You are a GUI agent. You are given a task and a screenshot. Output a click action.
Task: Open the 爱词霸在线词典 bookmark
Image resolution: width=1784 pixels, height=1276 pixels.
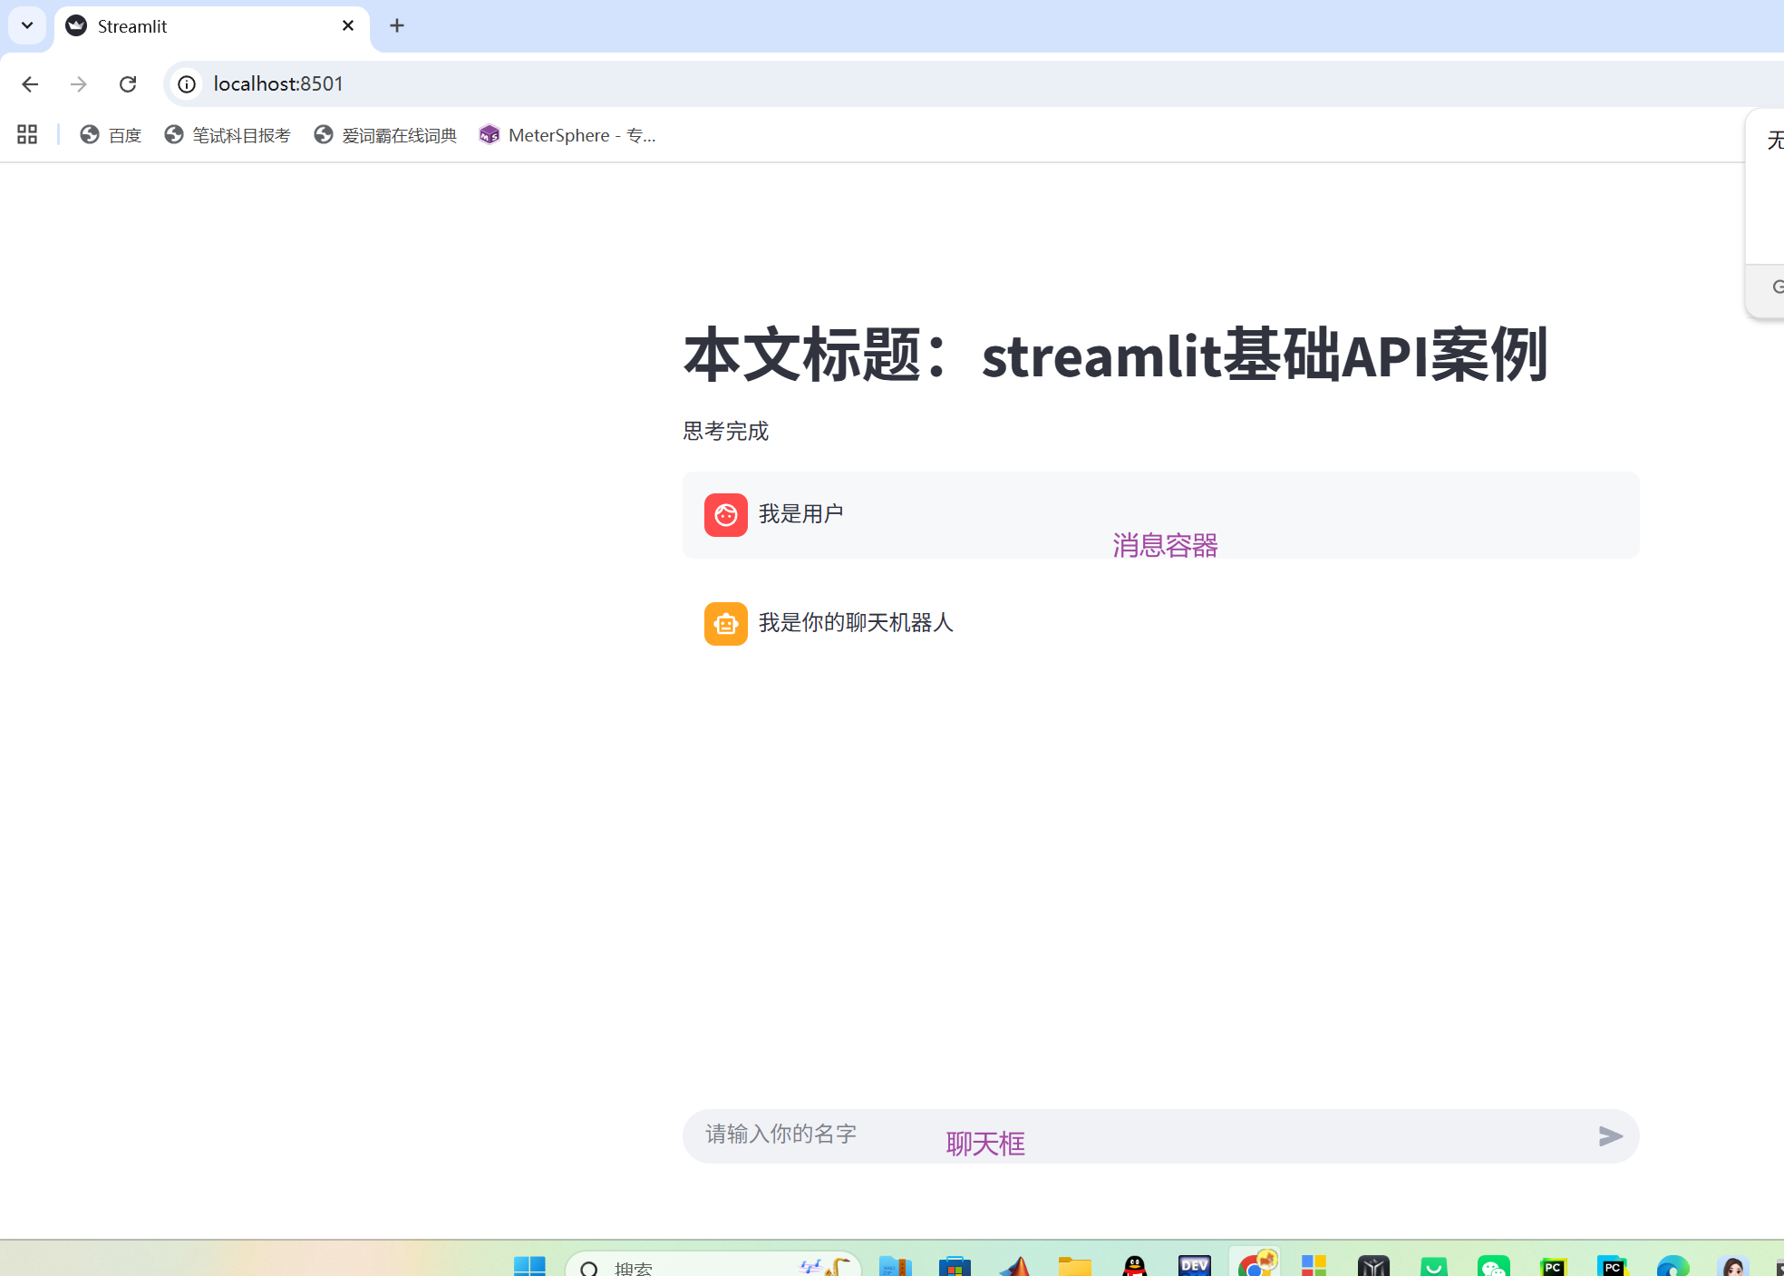[385, 135]
